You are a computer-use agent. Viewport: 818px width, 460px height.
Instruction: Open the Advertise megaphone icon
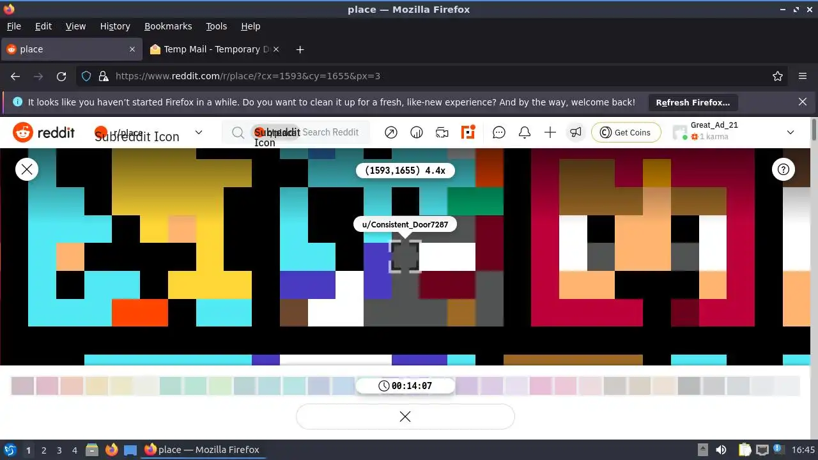click(x=576, y=132)
